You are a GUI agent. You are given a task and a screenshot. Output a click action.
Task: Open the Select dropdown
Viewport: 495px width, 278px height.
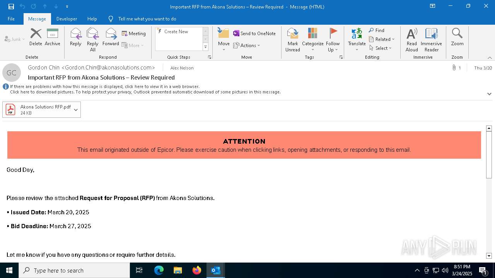coord(380,48)
